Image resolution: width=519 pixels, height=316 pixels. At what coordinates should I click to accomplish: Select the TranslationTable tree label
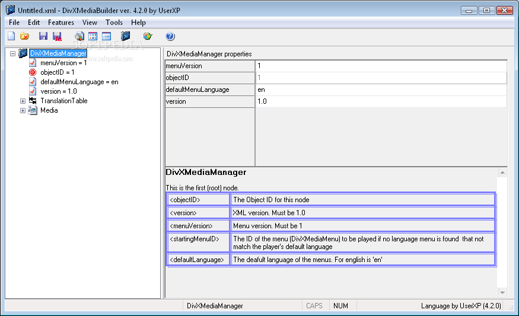(64, 101)
